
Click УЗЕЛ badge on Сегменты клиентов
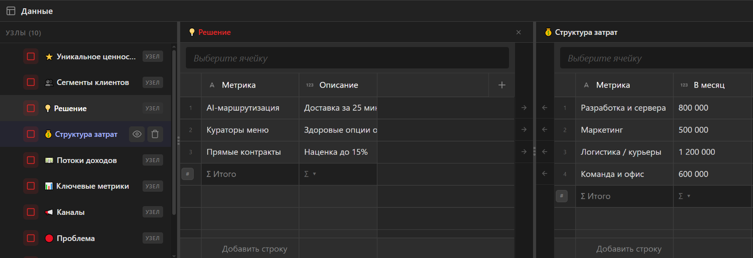pos(153,82)
